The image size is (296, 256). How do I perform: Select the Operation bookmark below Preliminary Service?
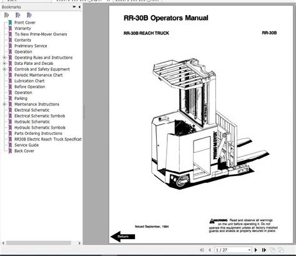click(x=23, y=52)
